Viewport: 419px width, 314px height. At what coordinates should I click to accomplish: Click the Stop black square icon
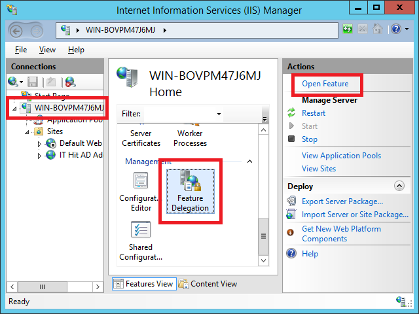[x=291, y=139]
